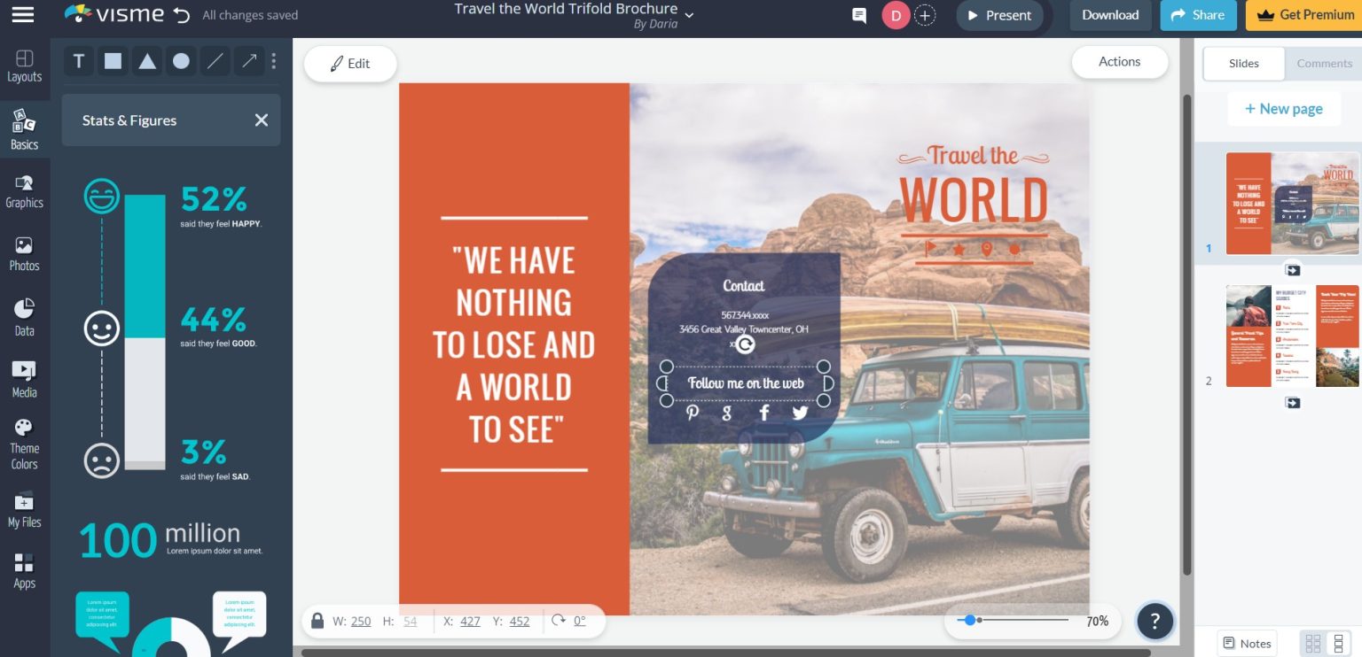Open the brochure title dropdown
1362x657 pixels.
689,14
